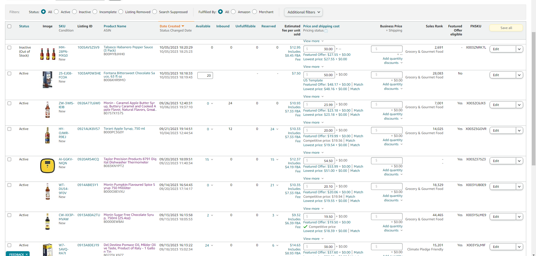Viewport: 536px width, 256px height.
Task: Tick the select-all checkbox in the table header
Action: click(9, 26)
